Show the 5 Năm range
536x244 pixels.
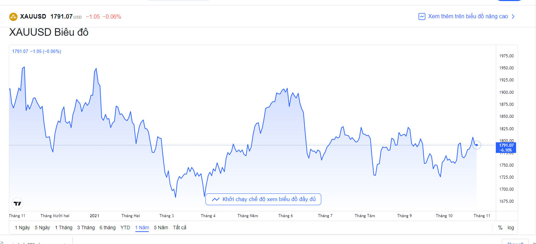161,228
